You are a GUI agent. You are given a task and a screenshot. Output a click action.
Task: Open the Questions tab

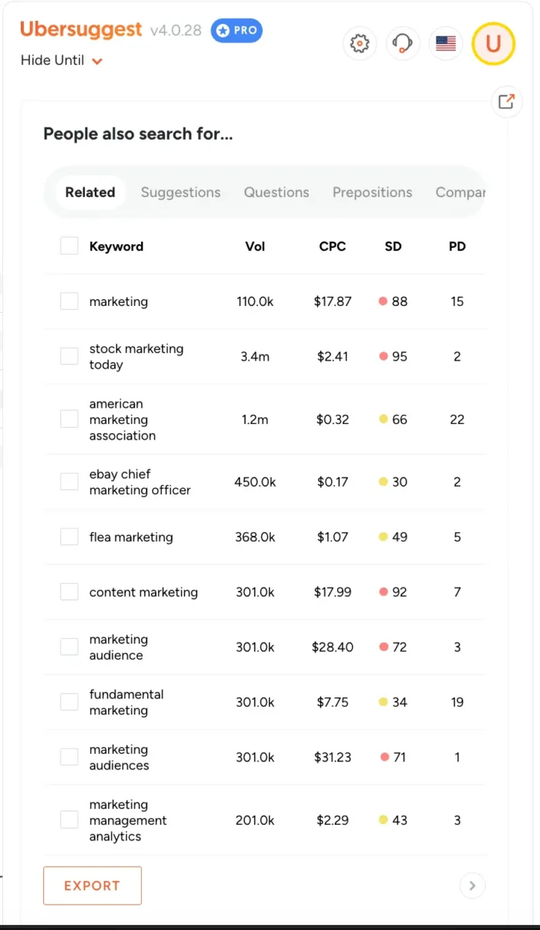coord(276,192)
